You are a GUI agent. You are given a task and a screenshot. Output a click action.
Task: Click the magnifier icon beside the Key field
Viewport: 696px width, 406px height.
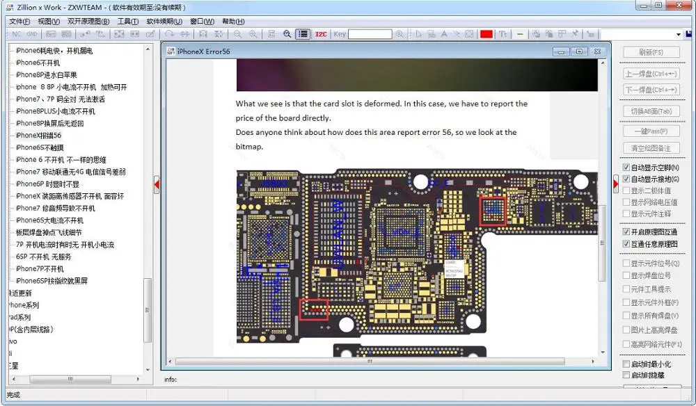[x=400, y=34]
